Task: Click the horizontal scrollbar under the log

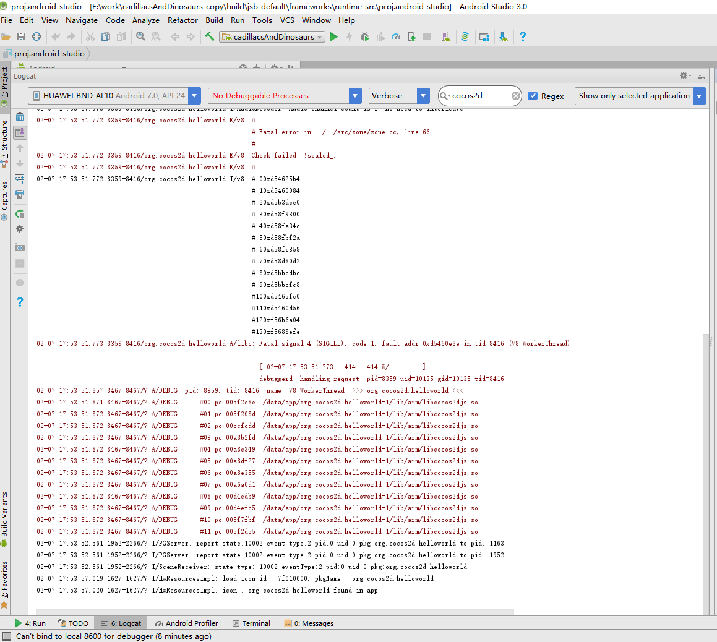Action: click(275, 612)
